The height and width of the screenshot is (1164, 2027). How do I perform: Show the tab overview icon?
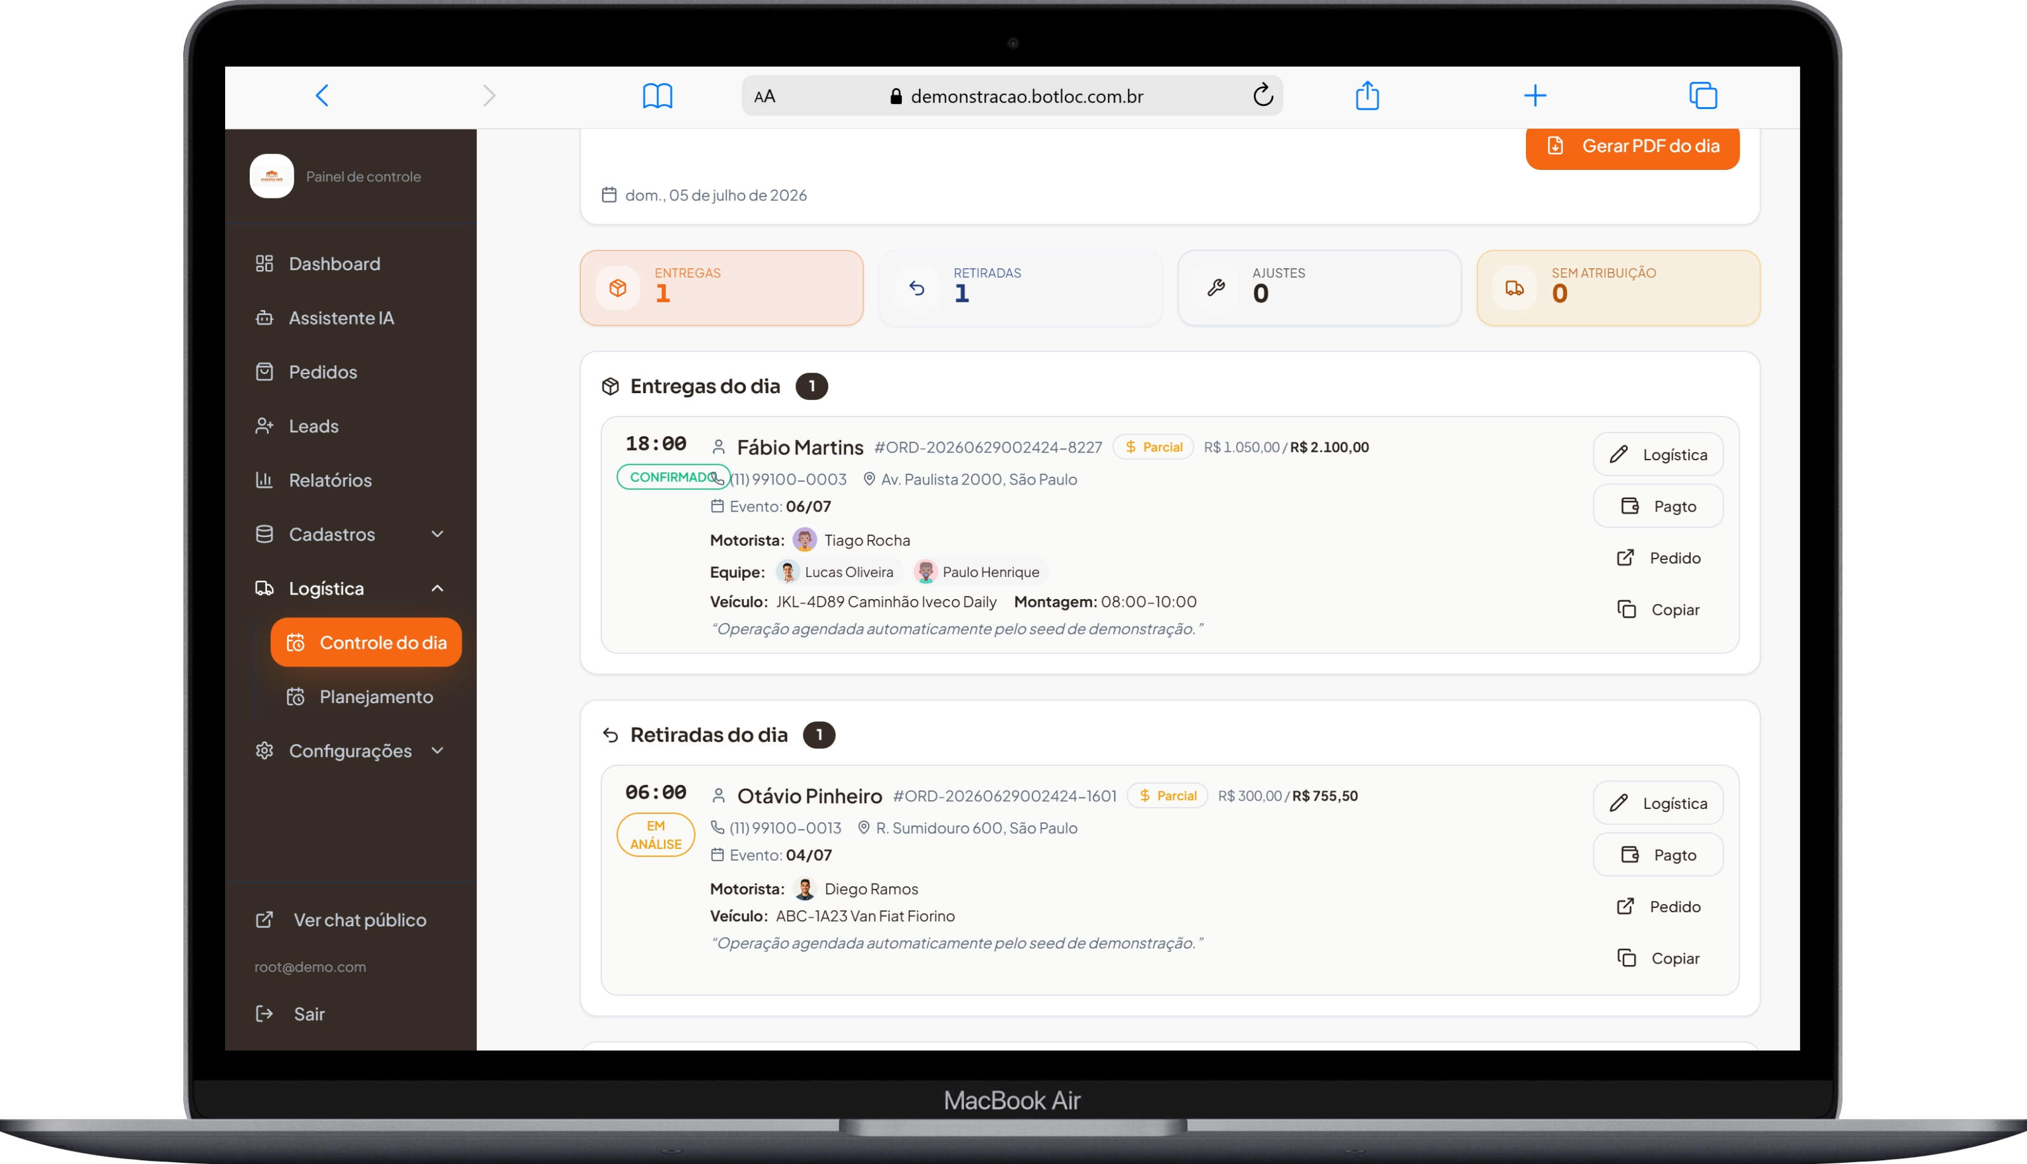pos(1702,96)
